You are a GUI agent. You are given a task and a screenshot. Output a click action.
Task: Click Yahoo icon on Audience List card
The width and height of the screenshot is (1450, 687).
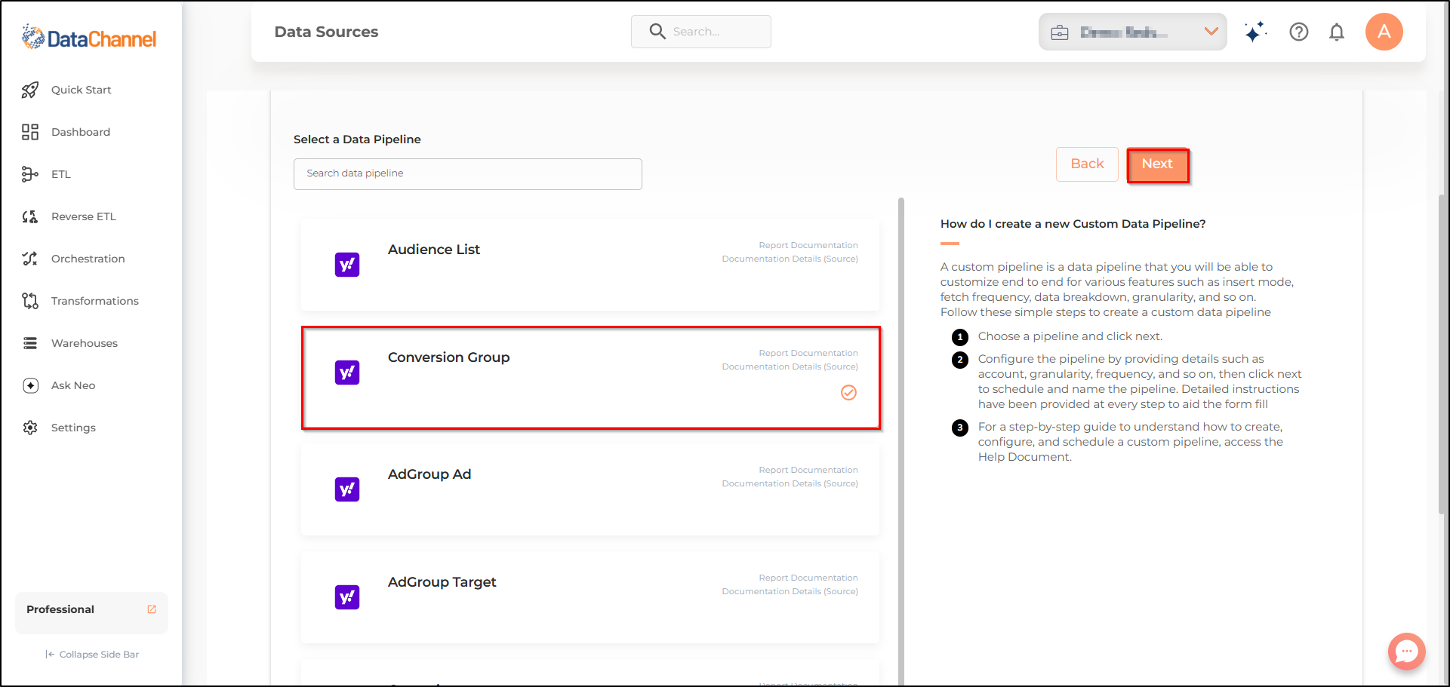347,265
